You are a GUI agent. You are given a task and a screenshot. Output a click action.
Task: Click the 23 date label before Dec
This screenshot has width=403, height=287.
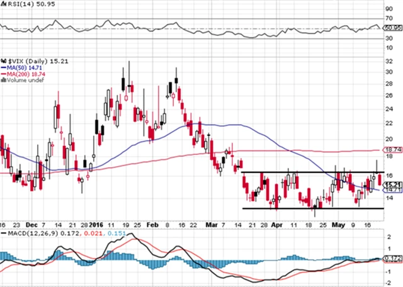pos(16,225)
